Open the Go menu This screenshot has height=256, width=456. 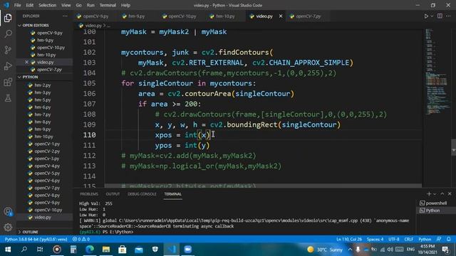(x=79, y=5)
